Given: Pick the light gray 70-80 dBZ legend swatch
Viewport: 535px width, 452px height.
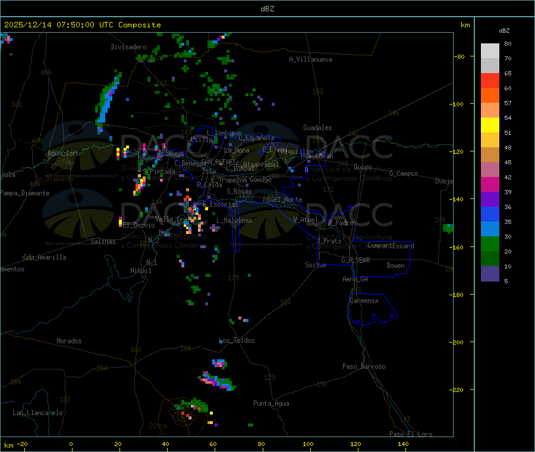Looking at the screenshot, I should coord(490,51).
